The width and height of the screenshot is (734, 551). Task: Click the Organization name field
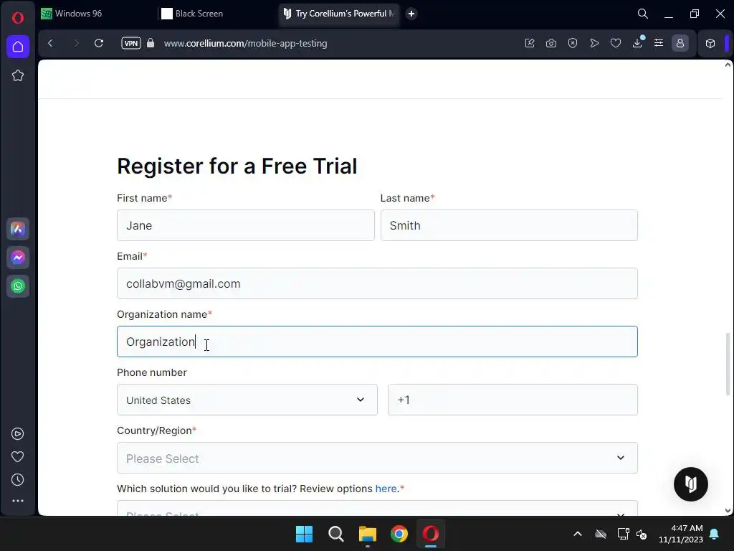coord(377,342)
